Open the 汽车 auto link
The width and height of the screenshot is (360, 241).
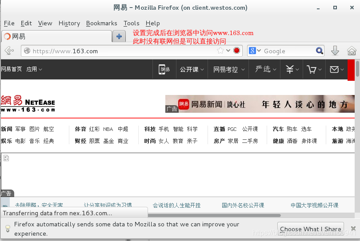coord(278,129)
